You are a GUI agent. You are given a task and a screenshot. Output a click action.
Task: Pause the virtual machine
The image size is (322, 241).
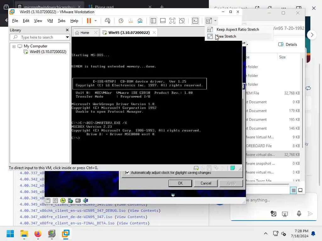89,21
